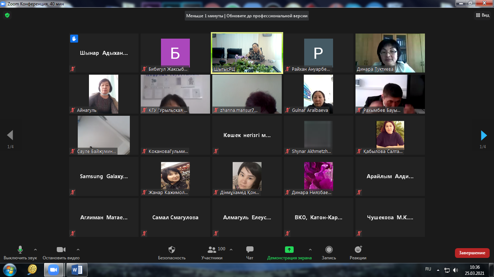Click raised hand icon on Шынар Адыхан tile
Viewport: 494px width, 277px height.
click(x=74, y=39)
